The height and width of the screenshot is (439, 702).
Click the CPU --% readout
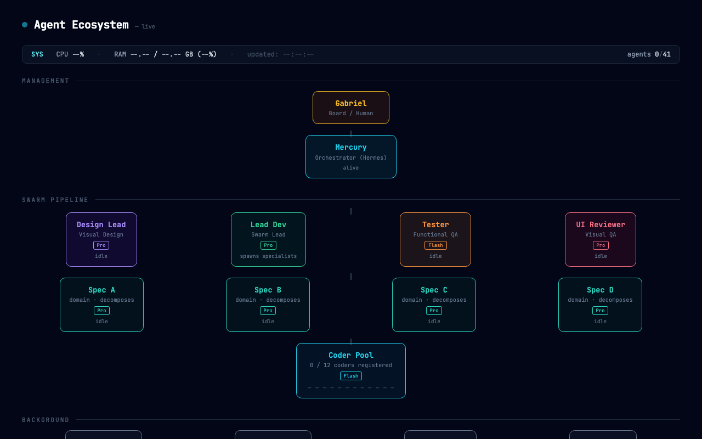(x=70, y=54)
